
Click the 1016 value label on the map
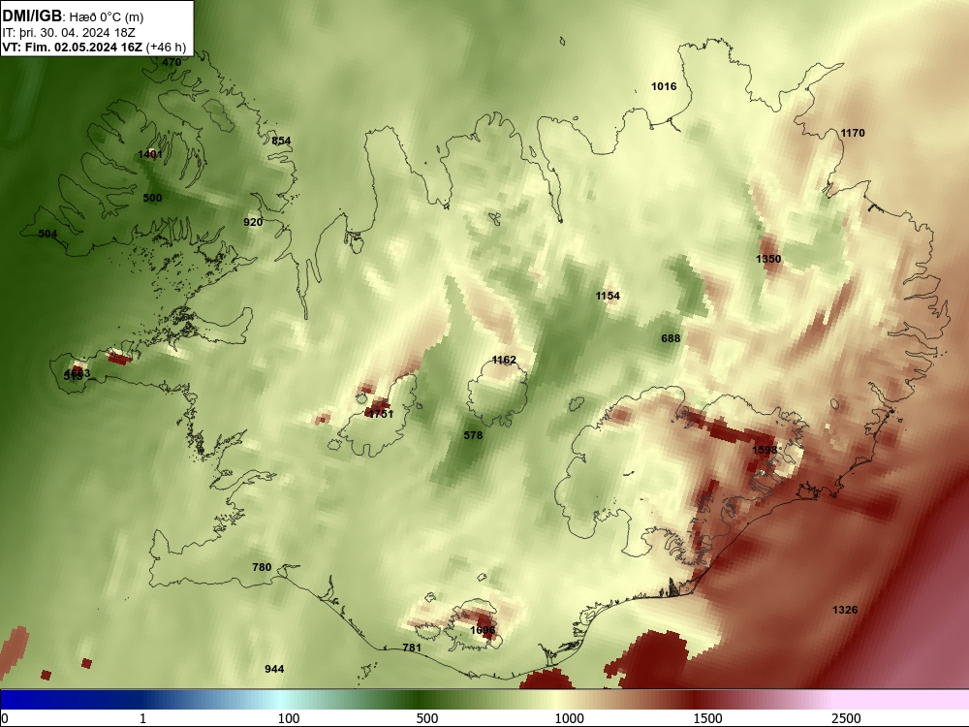tap(664, 86)
